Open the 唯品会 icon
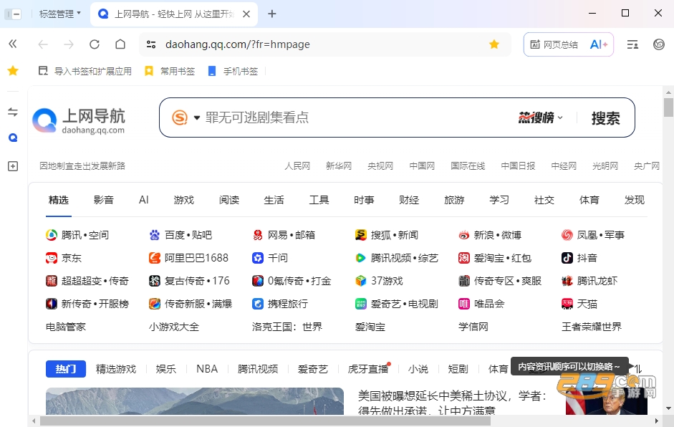The image size is (674, 427). pyautogui.click(x=464, y=304)
